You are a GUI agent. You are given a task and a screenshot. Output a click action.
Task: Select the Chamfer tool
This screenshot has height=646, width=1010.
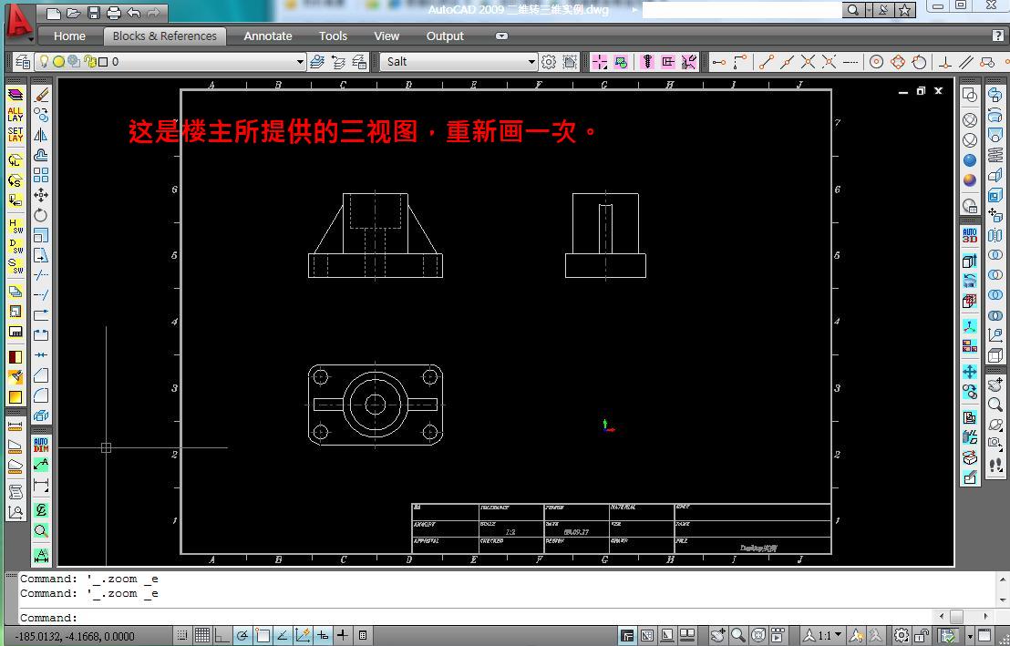click(41, 374)
